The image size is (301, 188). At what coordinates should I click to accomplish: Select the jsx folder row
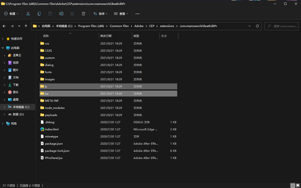coord(109,93)
